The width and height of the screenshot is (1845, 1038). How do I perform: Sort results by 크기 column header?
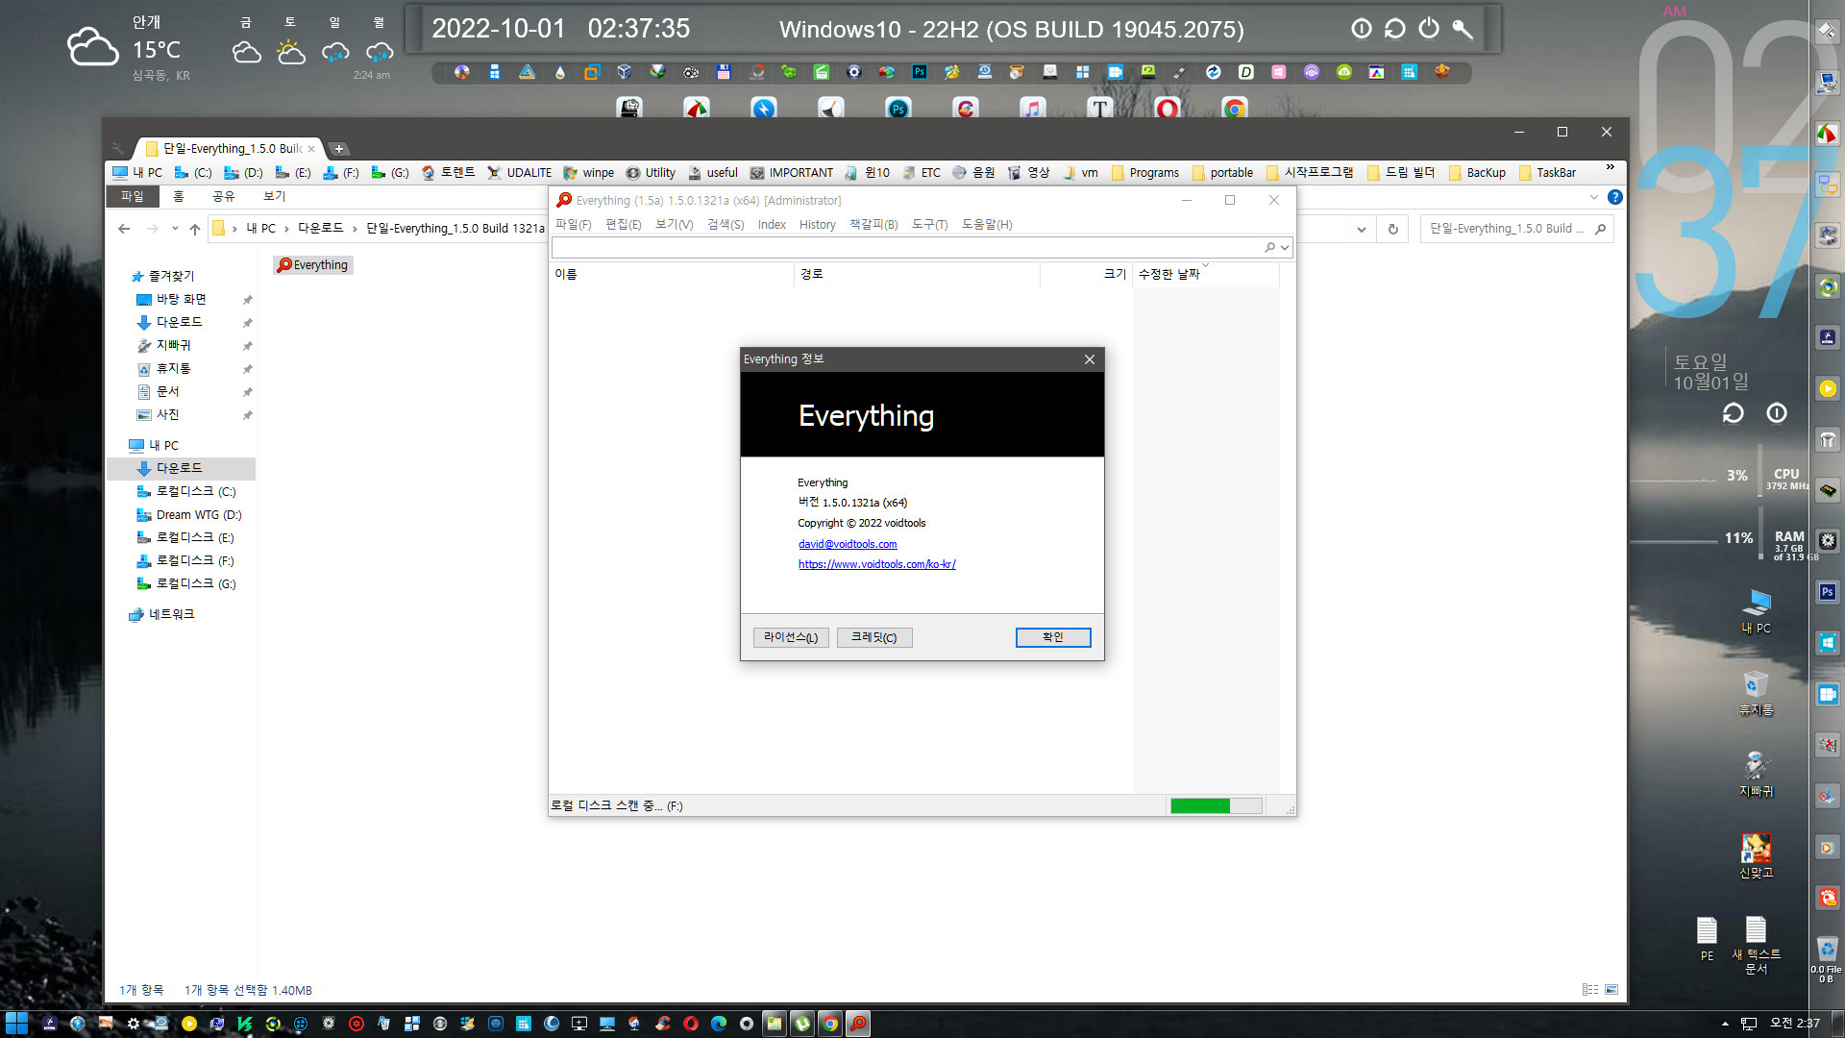[1086, 274]
